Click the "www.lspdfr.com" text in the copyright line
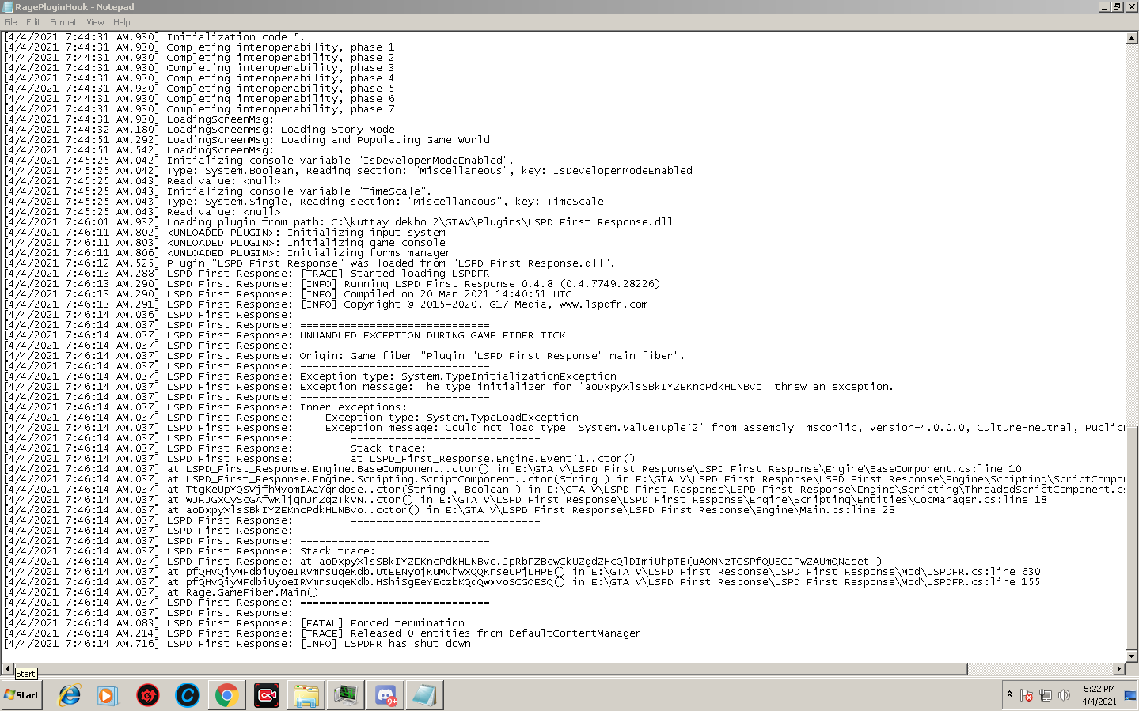This screenshot has height=711, width=1139. coord(604,304)
